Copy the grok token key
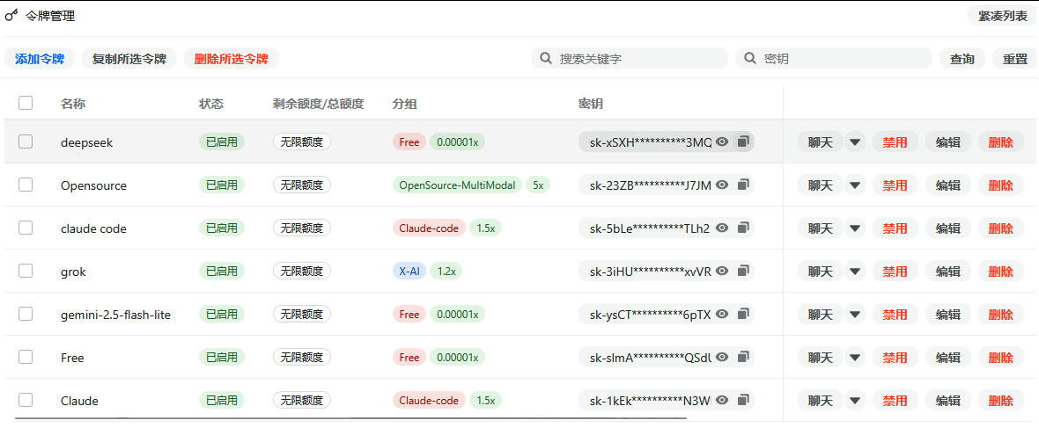Image resolution: width=1039 pixels, height=435 pixels. (743, 271)
